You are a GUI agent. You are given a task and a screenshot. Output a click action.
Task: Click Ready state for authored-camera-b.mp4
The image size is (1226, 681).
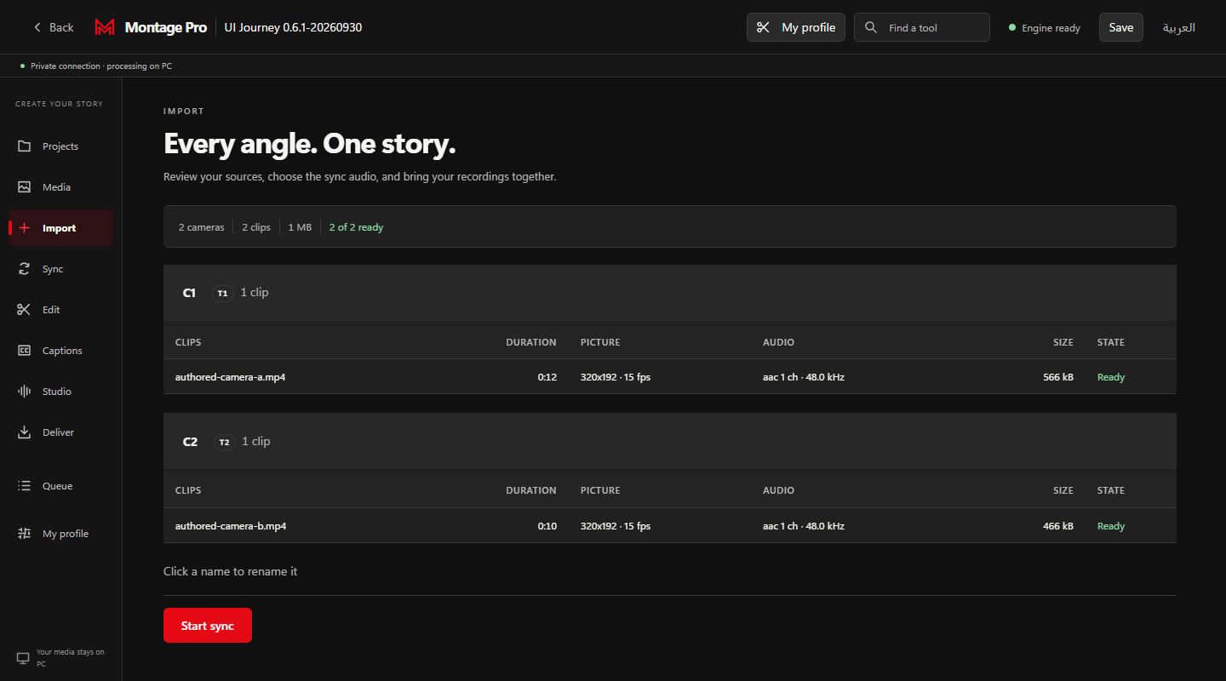[1111, 526]
